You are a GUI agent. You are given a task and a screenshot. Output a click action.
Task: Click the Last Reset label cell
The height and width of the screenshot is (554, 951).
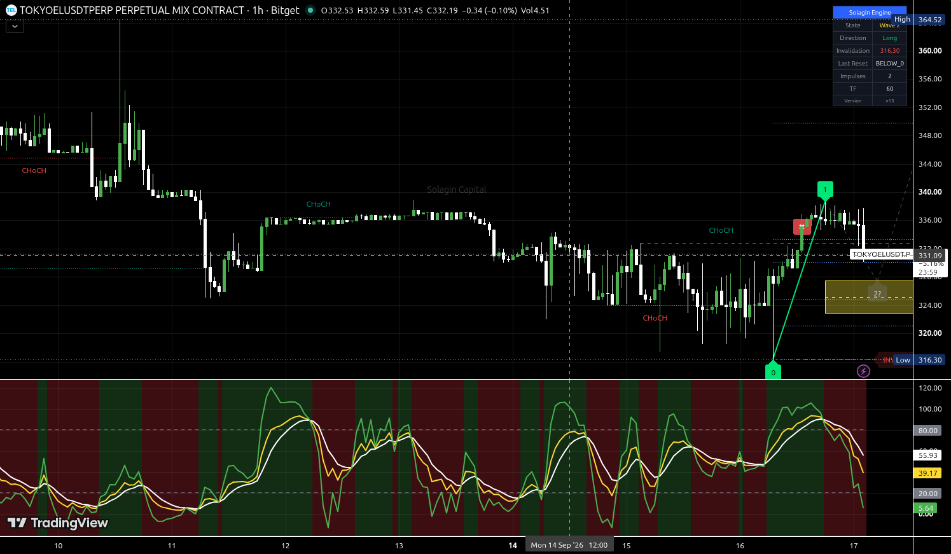853,64
